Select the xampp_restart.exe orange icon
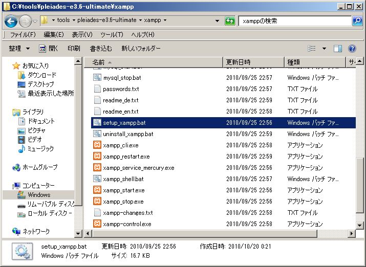 [x=97, y=156]
